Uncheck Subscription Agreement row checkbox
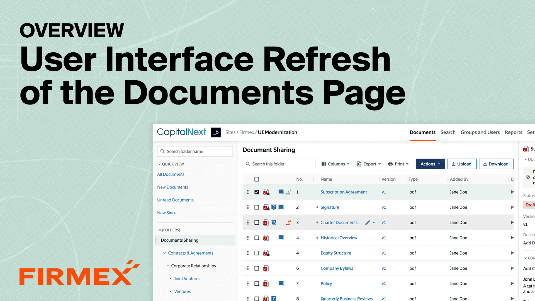The width and height of the screenshot is (535, 301). pos(257,192)
